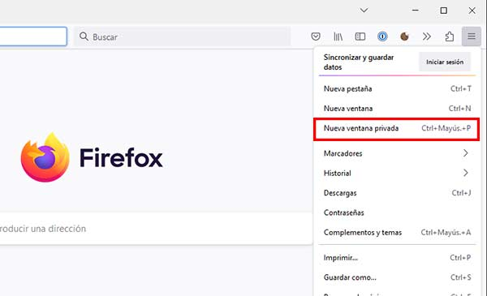
Task: Open Descargas from the menu
Action: click(397, 193)
